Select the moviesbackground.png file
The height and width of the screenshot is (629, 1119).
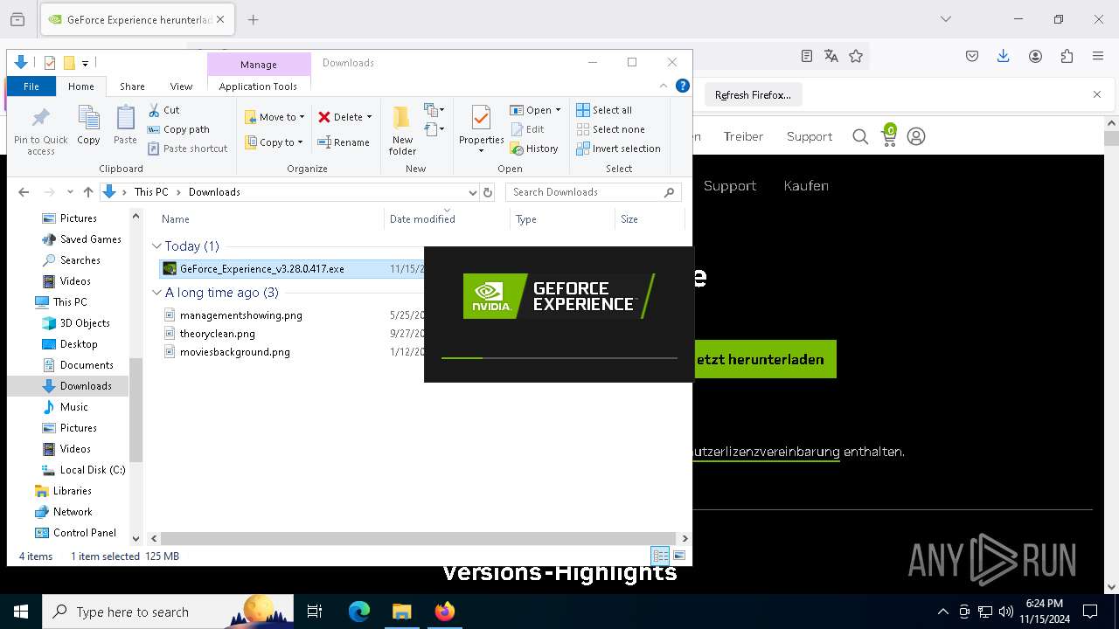(235, 352)
